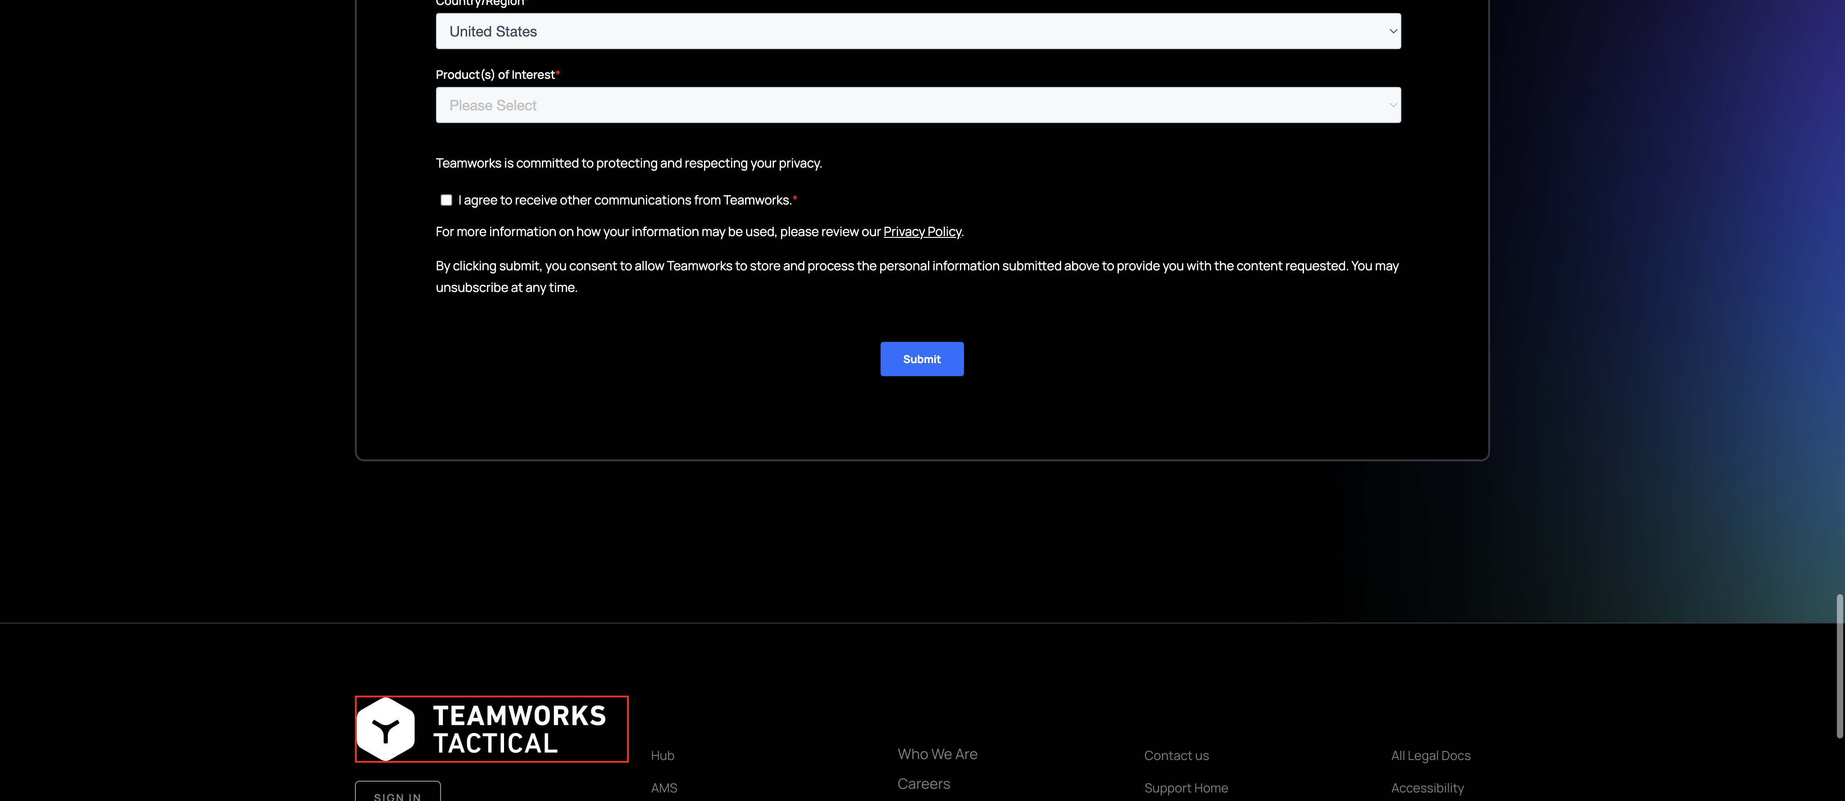Click the Teamworks Tactical hexagon logo
The image size is (1845, 801).
tap(386, 729)
